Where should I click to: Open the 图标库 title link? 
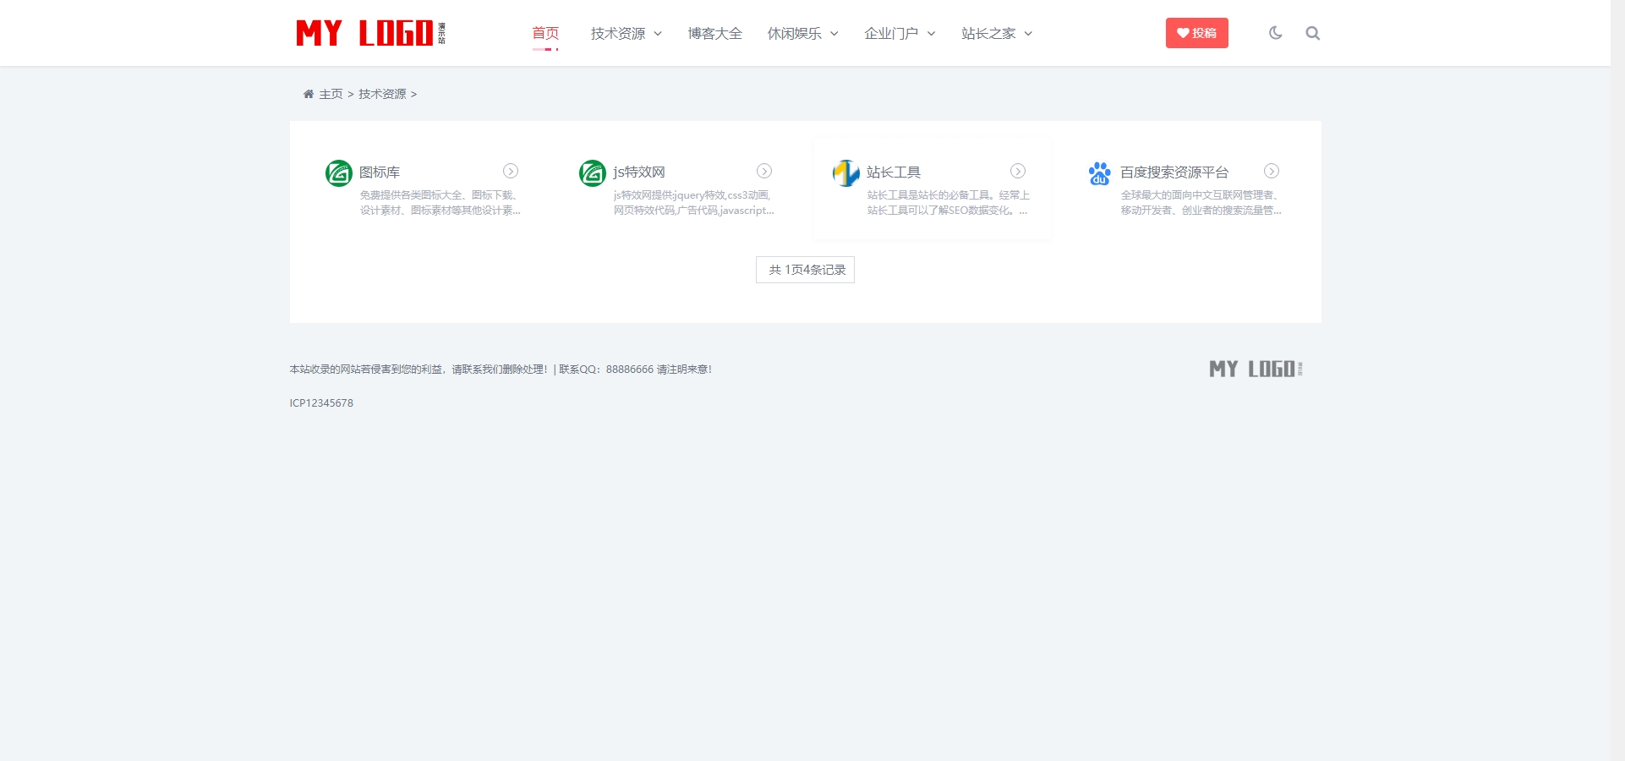click(x=380, y=172)
